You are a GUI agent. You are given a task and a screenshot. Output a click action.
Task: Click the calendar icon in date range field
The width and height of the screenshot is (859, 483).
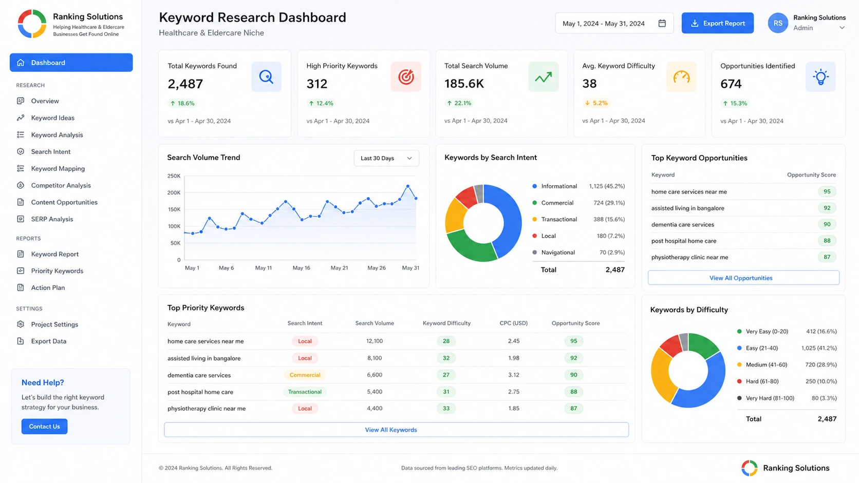pos(662,23)
